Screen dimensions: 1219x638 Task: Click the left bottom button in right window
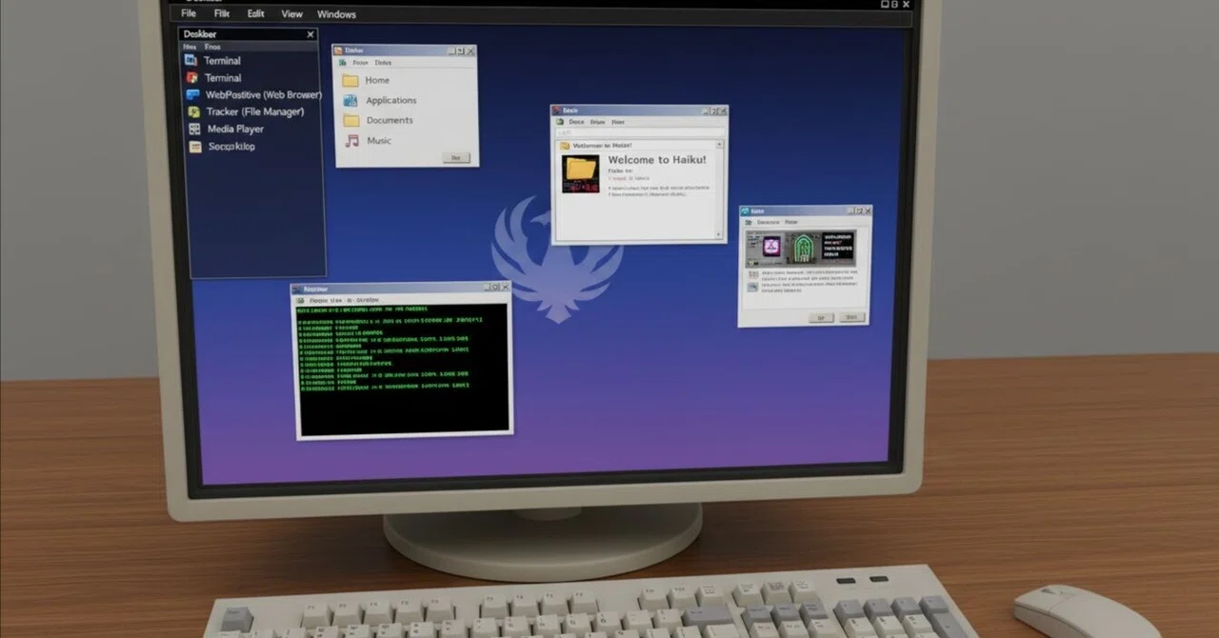click(x=821, y=318)
